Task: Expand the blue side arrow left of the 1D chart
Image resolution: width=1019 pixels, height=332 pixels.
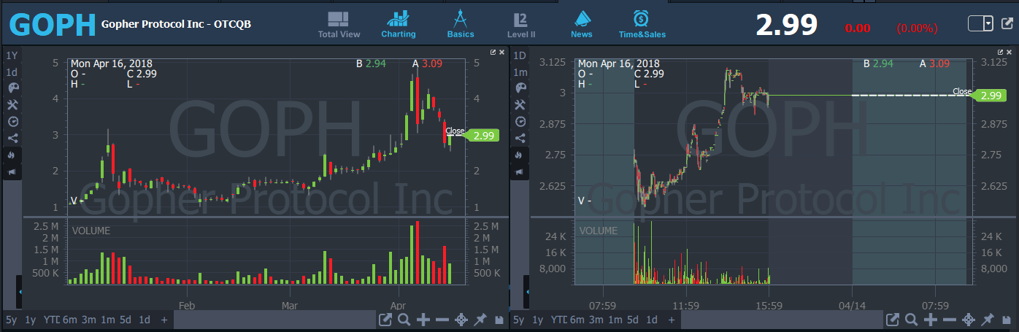Action: point(528,292)
